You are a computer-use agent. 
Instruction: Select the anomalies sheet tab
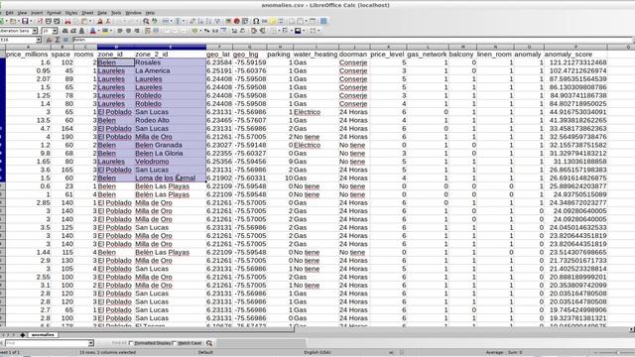[x=43, y=335]
